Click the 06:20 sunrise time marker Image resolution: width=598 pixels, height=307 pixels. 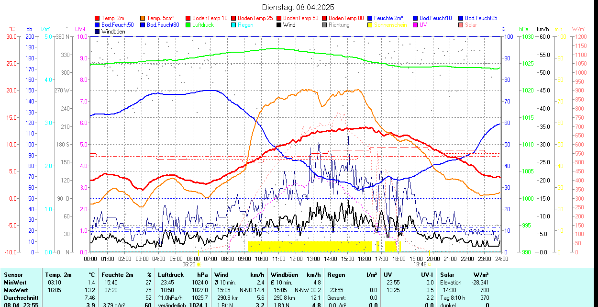click(x=189, y=264)
